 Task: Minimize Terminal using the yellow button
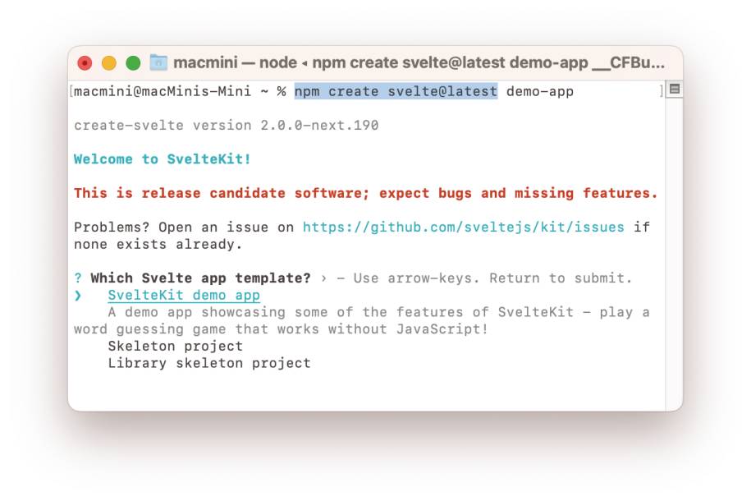(108, 62)
